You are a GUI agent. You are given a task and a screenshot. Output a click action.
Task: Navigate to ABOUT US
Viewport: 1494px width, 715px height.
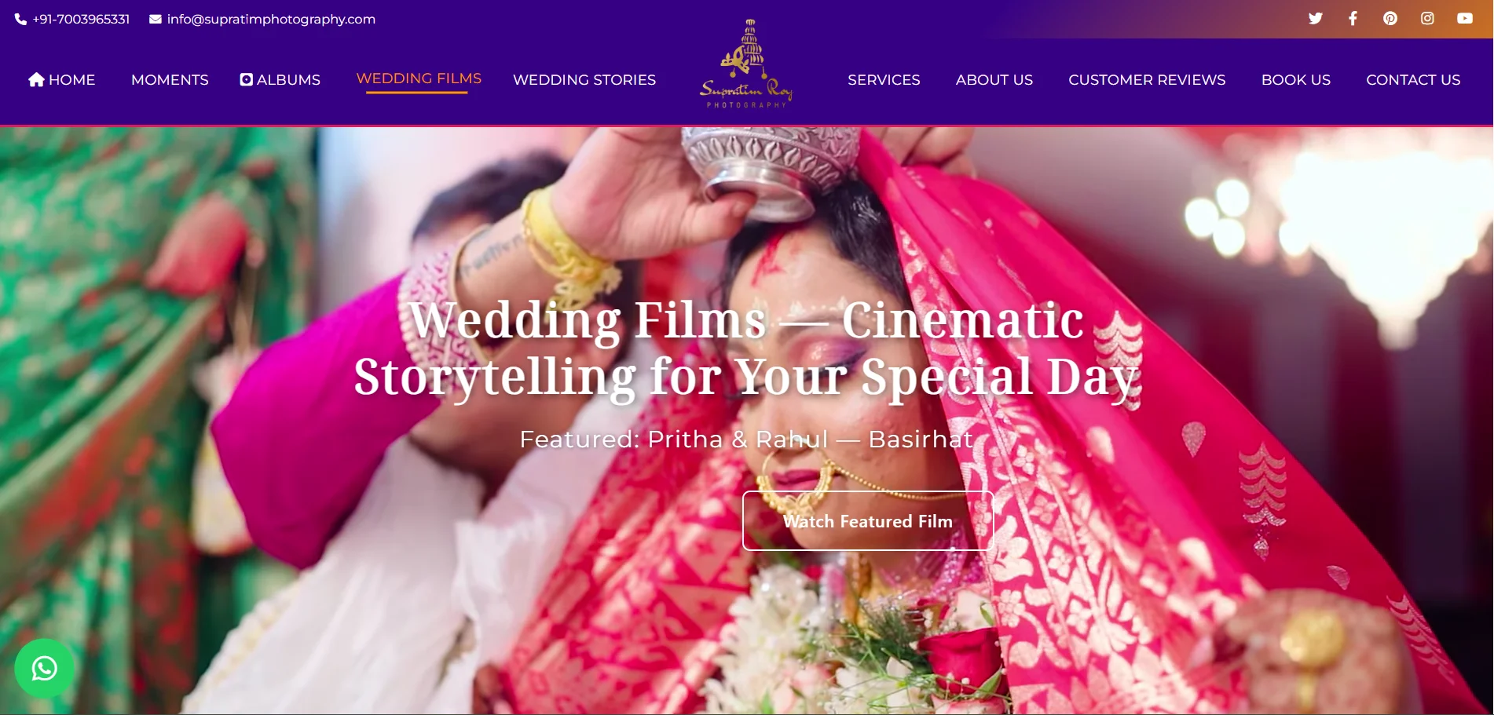tap(994, 79)
